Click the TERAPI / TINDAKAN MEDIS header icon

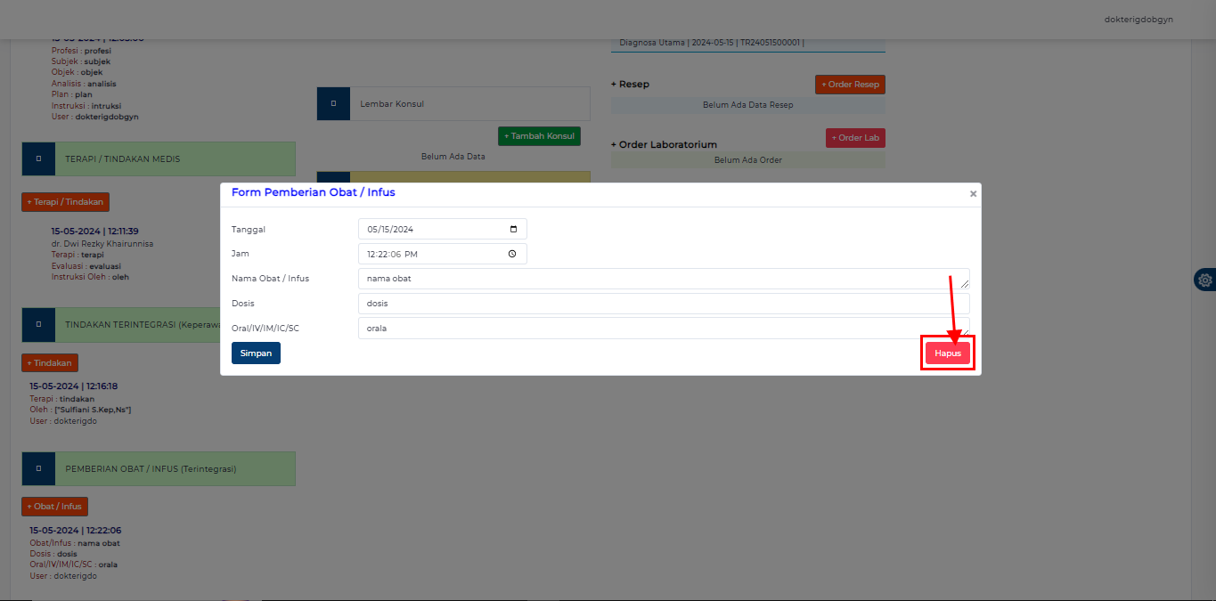[x=37, y=158]
